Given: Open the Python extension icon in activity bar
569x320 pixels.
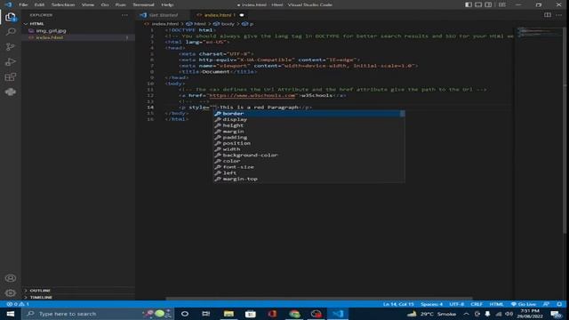Looking at the screenshot, I should [11, 92].
